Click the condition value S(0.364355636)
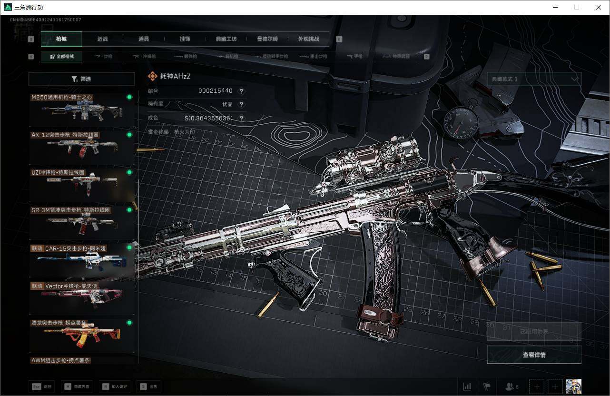Screen dimensions: 610x396 208,118
